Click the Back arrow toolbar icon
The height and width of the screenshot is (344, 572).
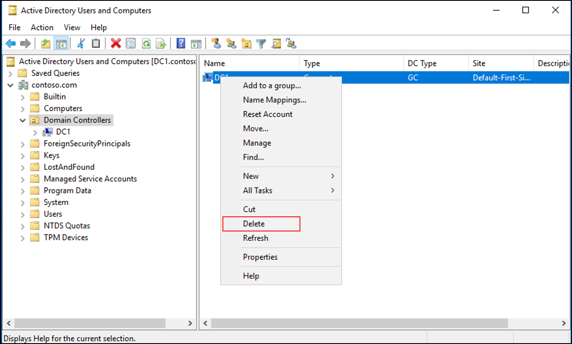pos(10,43)
